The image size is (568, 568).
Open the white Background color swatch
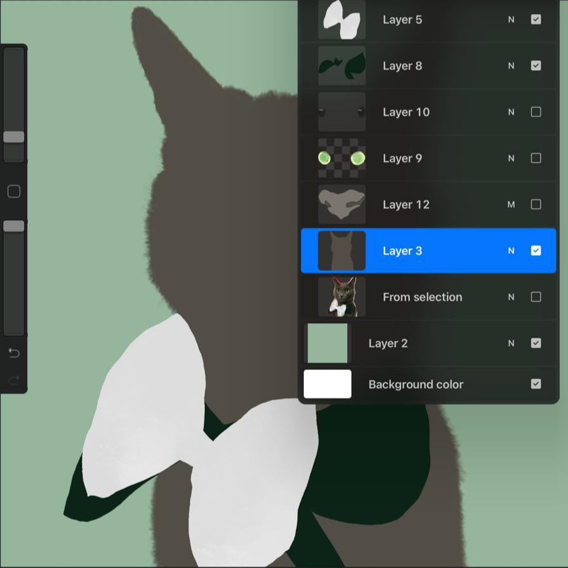327,384
